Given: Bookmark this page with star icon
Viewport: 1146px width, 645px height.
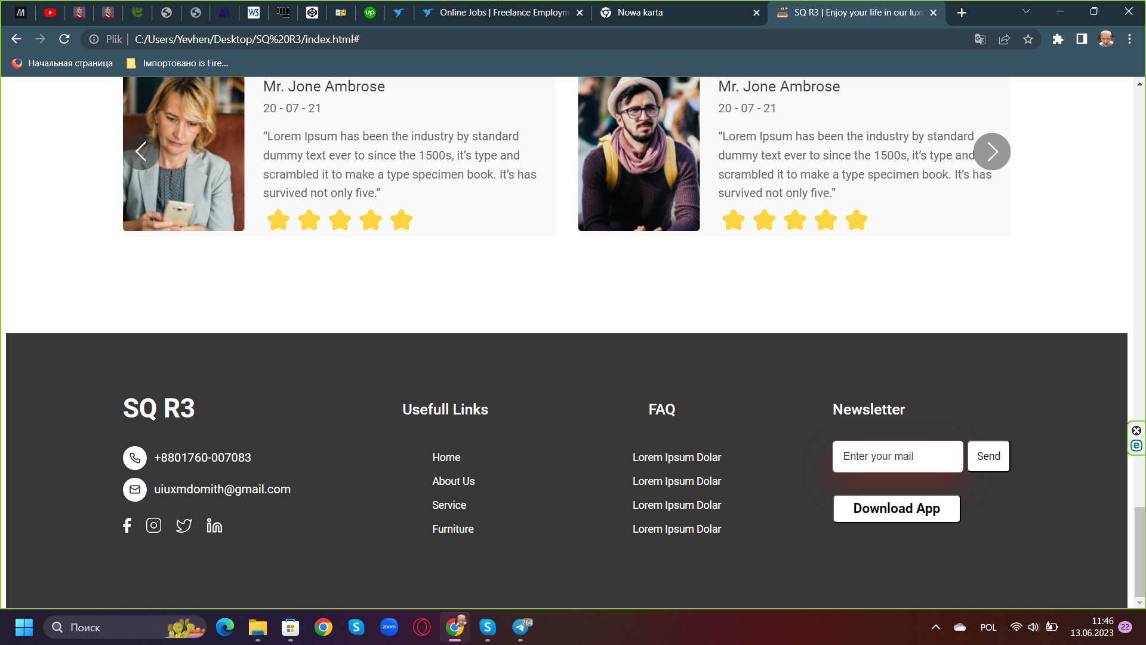Looking at the screenshot, I should [1028, 39].
